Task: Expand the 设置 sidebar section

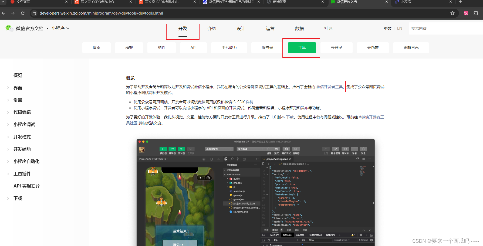Action: (x=18, y=100)
